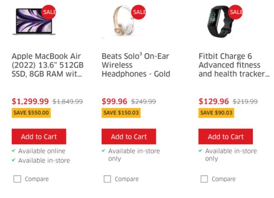
Task: Click the SALE badge on Beats headphones
Action: (139, 12)
